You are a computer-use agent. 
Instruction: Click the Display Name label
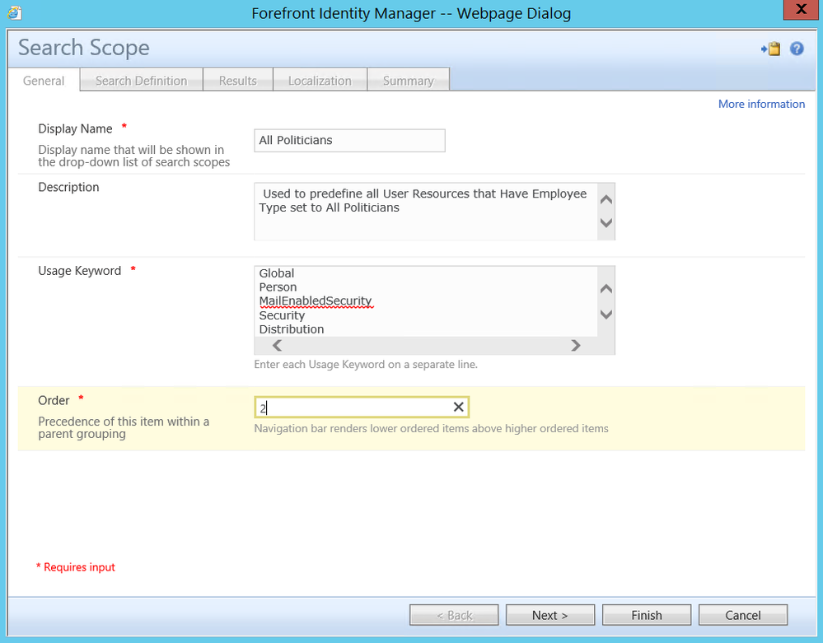click(x=75, y=128)
